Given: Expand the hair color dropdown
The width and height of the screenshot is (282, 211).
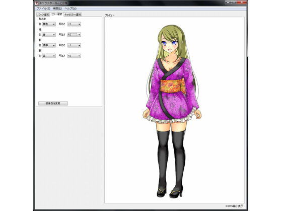Looking at the screenshot, I should (x=49, y=24).
